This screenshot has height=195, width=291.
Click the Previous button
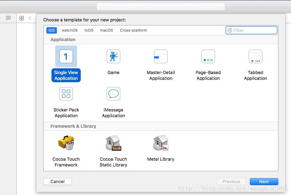[231, 181]
